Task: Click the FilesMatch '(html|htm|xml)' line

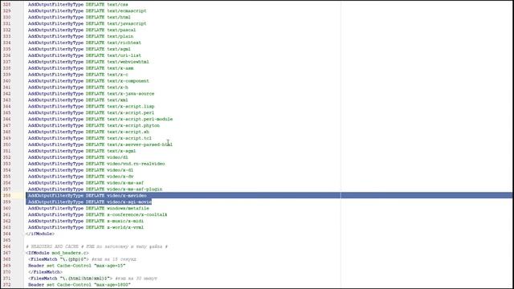Action: tap(93, 279)
